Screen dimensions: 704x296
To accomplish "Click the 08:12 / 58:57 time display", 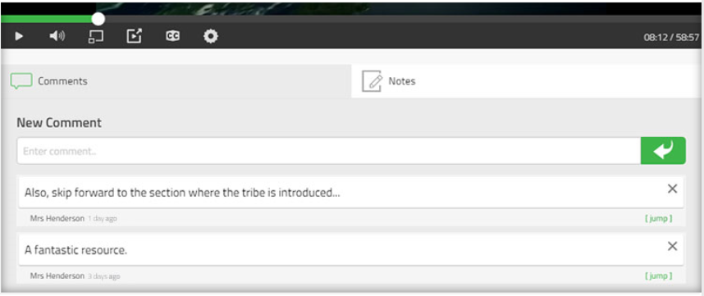I will [x=671, y=38].
